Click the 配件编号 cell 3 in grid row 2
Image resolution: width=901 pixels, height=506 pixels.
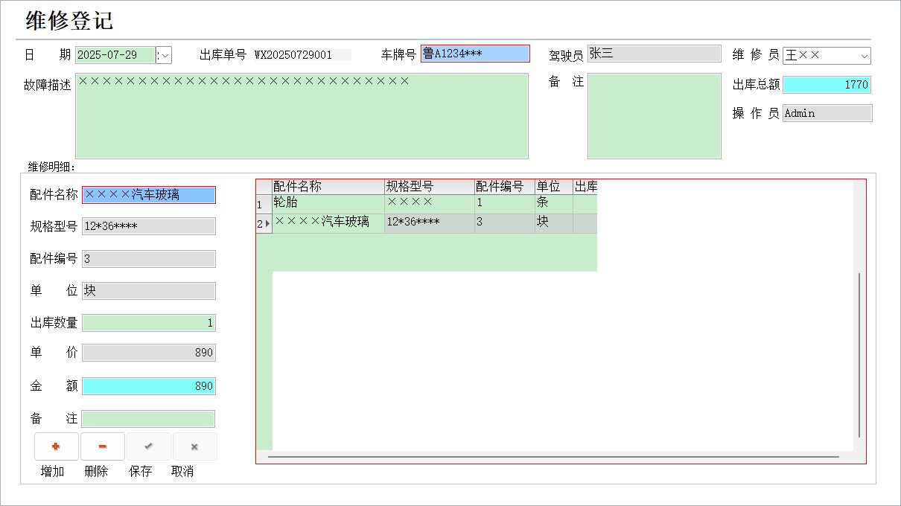(x=505, y=223)
